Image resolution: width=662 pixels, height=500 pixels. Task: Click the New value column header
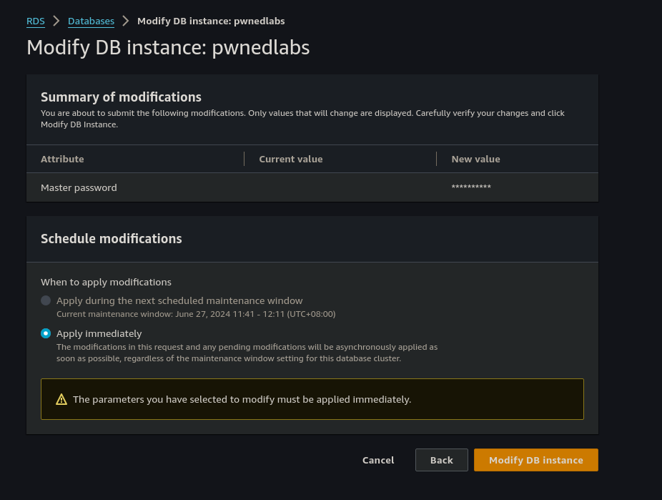(475, 159)
